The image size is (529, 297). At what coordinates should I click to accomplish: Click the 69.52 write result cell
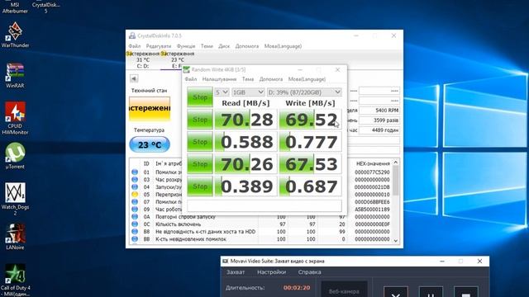pos(311,120)
